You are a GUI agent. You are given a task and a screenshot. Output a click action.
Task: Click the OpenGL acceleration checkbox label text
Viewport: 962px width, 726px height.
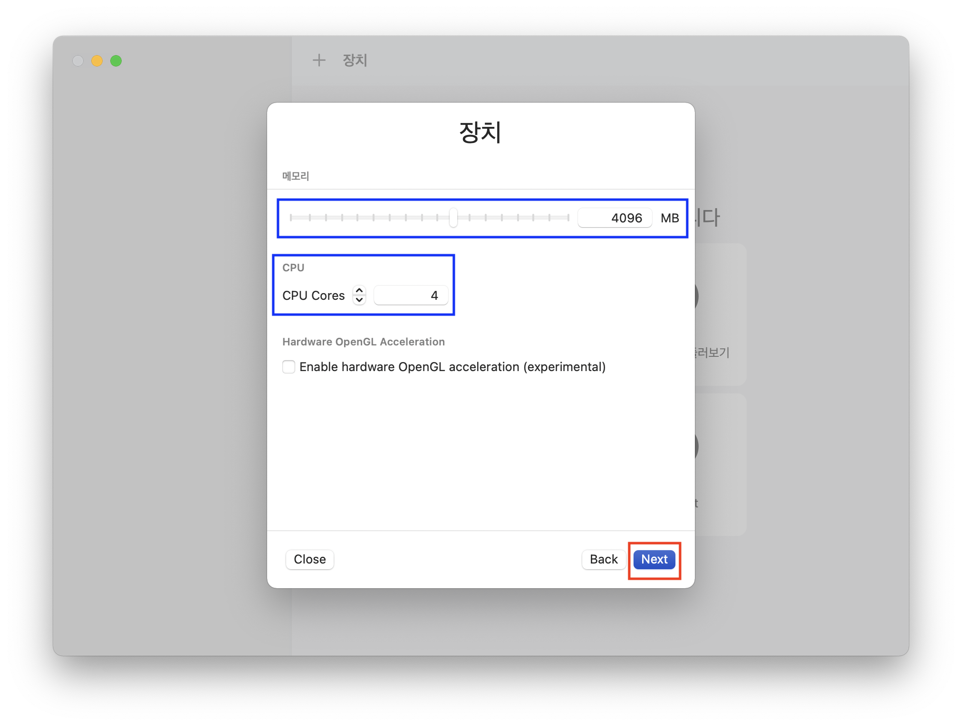pyautogui.click(x=452, y=367)
